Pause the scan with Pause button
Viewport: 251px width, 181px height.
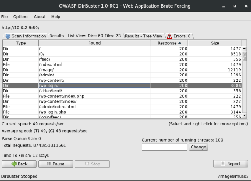coord(55,164)
